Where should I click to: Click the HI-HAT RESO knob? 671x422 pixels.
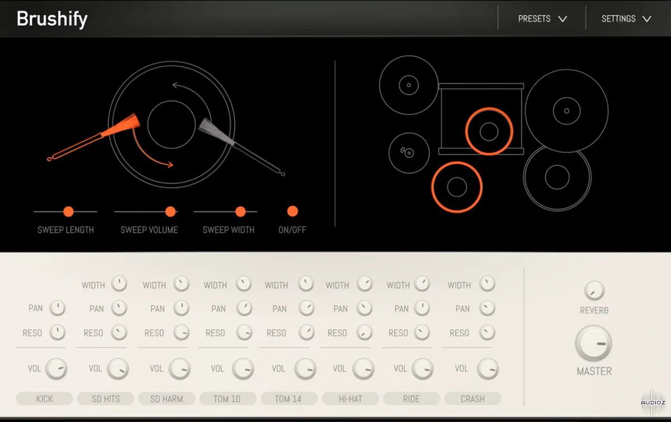pos(365,333)
